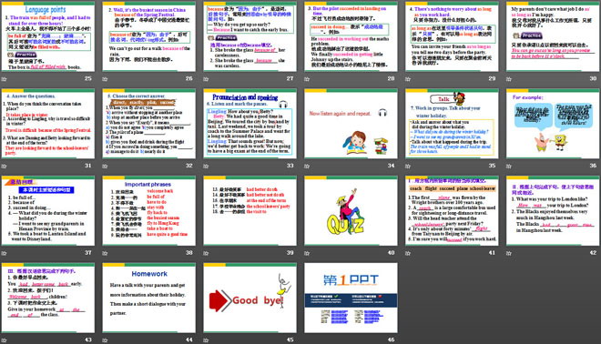
Task: Choose the Answer the questions slide 31
Action: [x=48, y=124]
